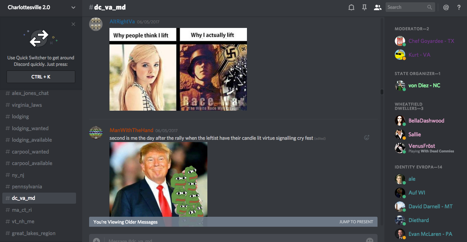The height and width of the screenshot is (242, 467).
Task: Open AltRightVa's user profile name
Action: point(122,22)
